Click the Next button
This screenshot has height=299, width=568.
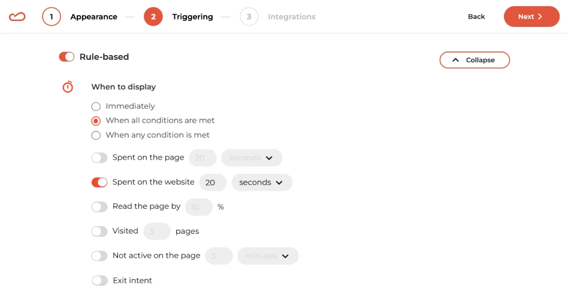(531, 17)
